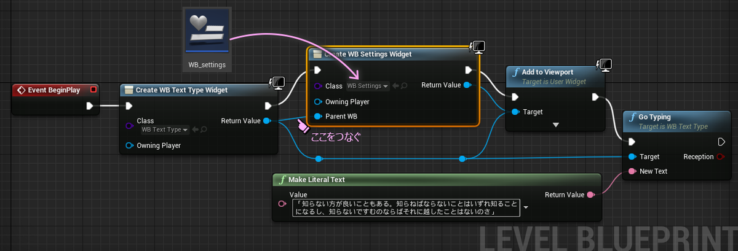Image resolution: width=738 pixels, height=251 pixels.
Task: Click exec output pin of Create WB Text Type Widget
Action: tap(268, 106)
